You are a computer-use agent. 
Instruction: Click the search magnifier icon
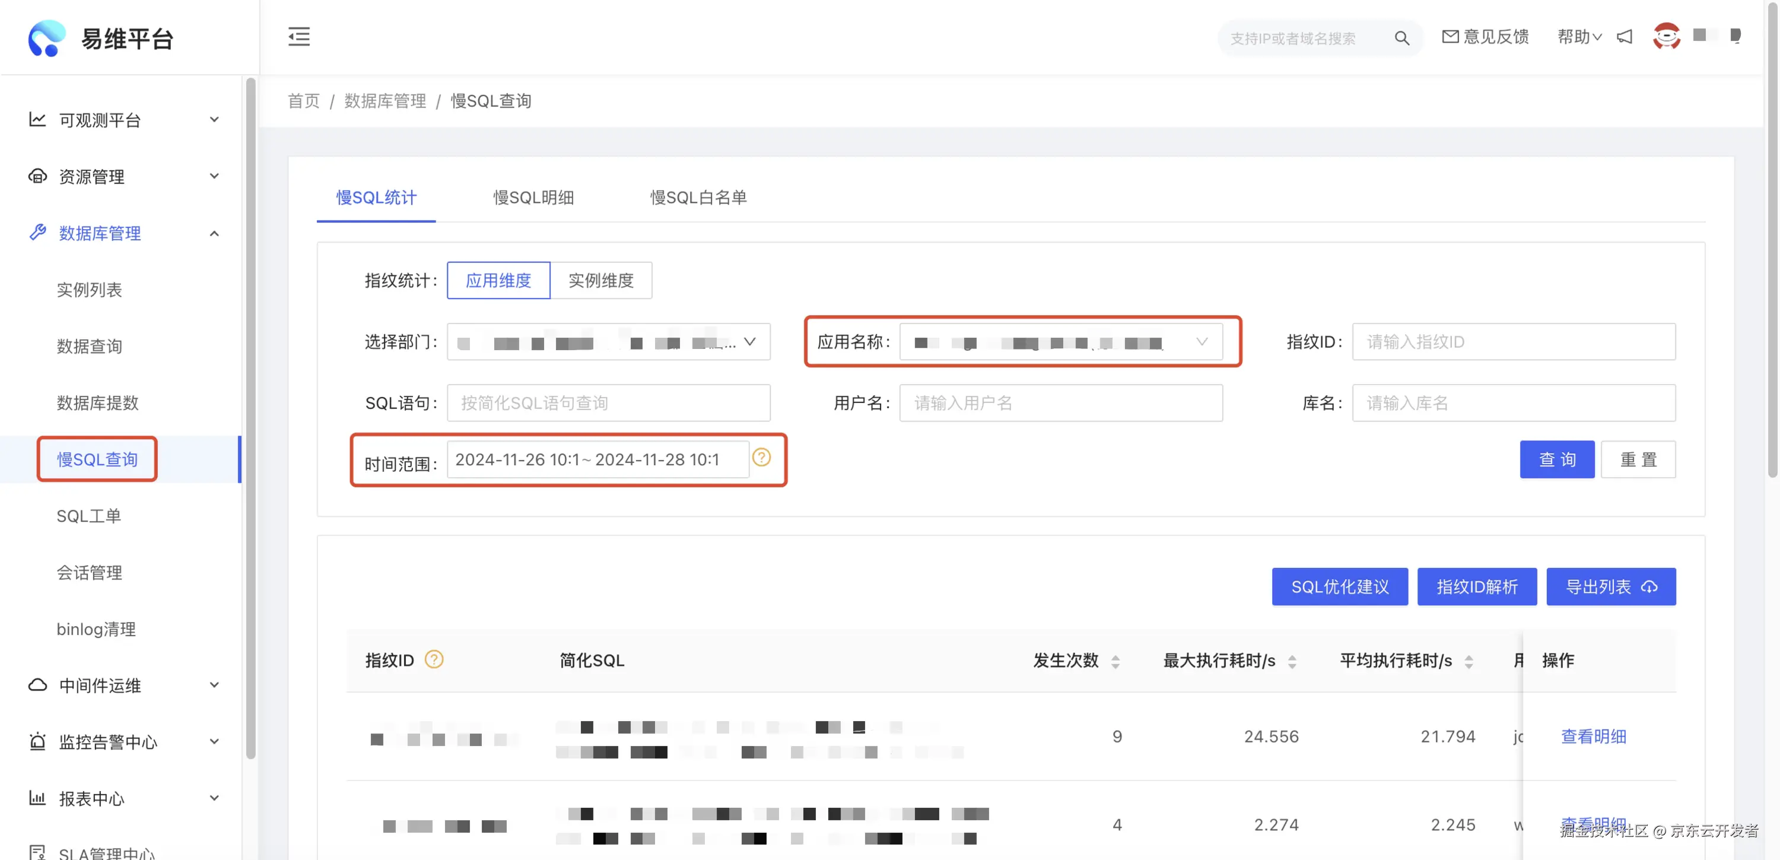coord(1401,38)
